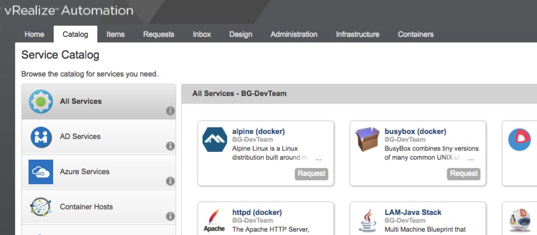The width and height of the screenshot is (537, 235).
Task: Show info for Azure Services
Action: [x=170, y=181]
